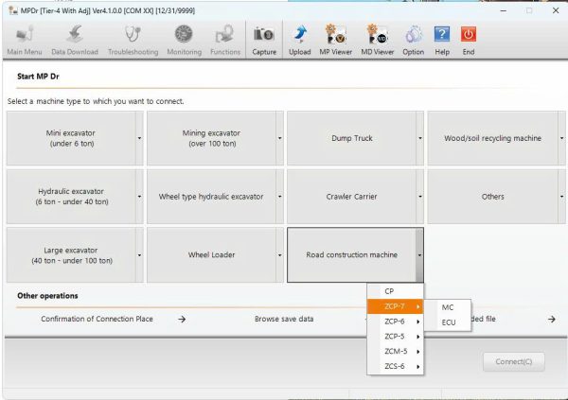
Task: Open the ZCP-5 submenu
Action: tap(395, 337)
